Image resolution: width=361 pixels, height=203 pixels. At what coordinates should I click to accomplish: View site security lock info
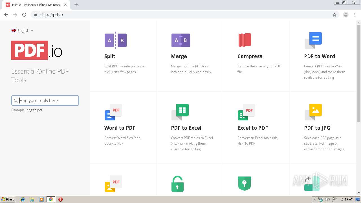(x=36, y=15)
